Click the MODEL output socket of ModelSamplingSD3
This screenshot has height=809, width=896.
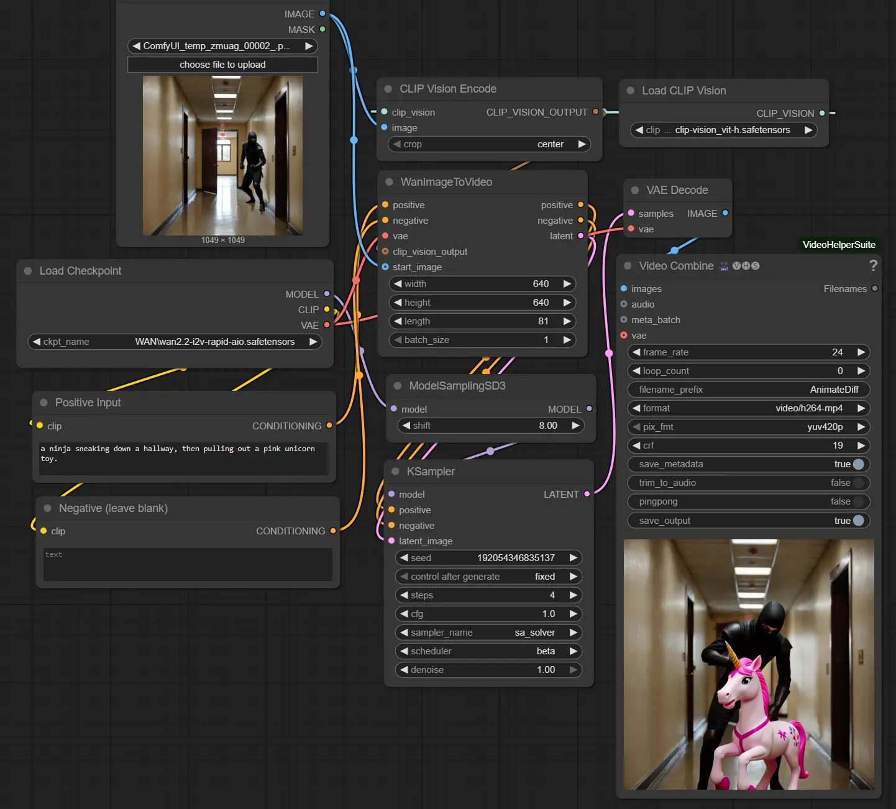[x=589, y=409]
